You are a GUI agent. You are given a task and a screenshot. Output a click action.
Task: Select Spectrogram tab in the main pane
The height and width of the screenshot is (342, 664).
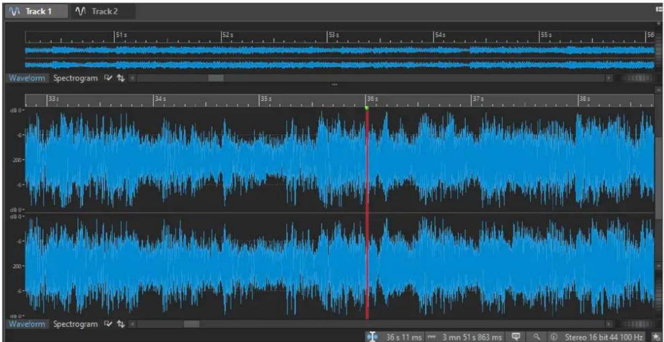pos(75,324)
